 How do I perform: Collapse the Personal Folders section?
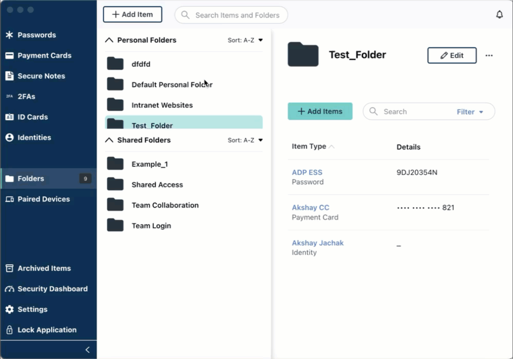[x=109, y=40]
